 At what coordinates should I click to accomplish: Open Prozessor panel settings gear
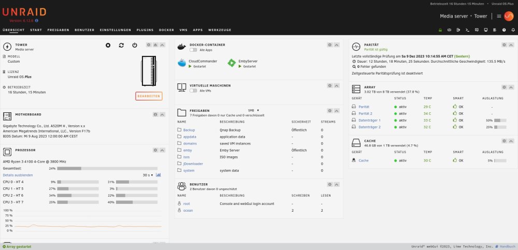coord(155,150)
